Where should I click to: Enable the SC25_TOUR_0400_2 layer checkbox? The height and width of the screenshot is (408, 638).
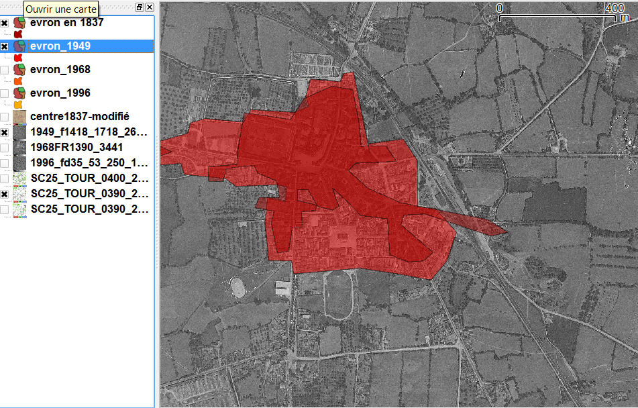point(5,178)
